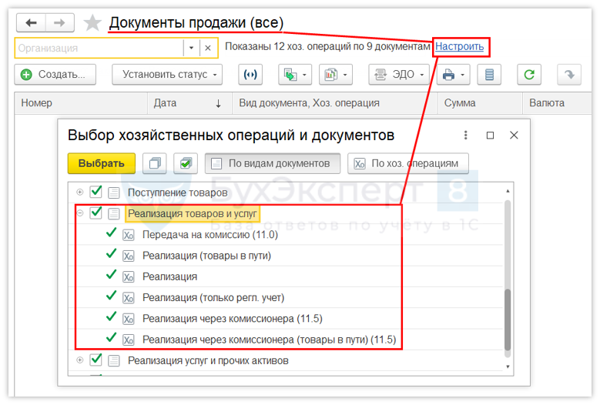This screenshot has height=405, width=600.
Task: Click the Создать... button
Action: pyautogui.click(x=55, y=74)
